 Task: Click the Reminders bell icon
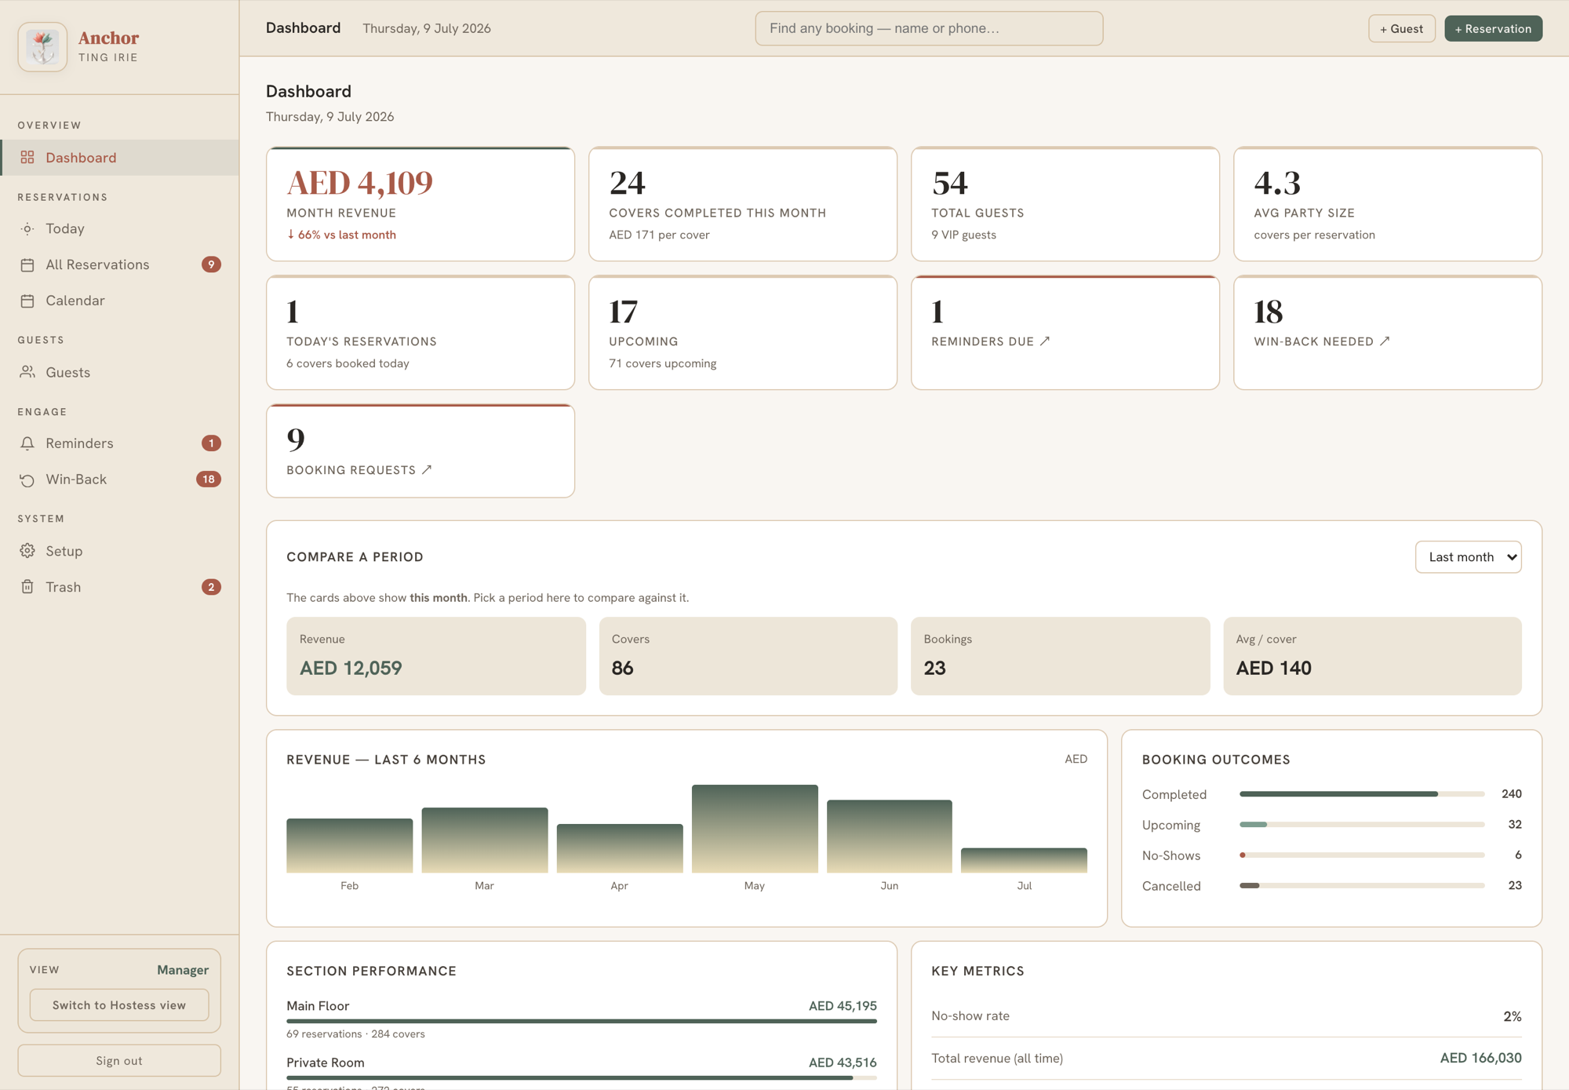[27, 443]
